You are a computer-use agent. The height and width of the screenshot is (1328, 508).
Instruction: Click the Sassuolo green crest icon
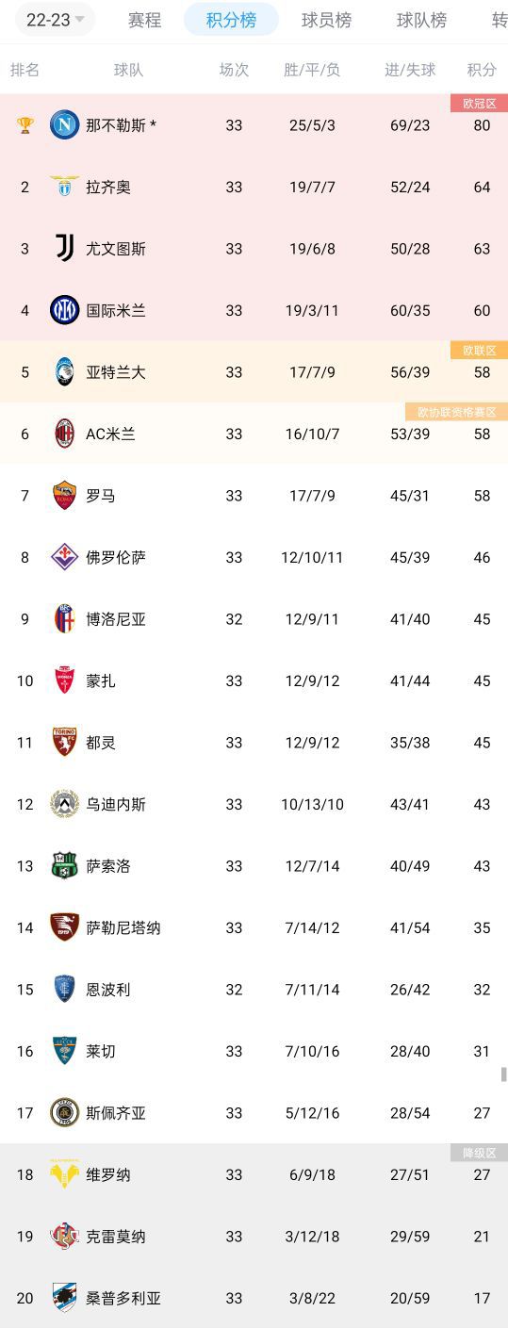coord(64,866)
